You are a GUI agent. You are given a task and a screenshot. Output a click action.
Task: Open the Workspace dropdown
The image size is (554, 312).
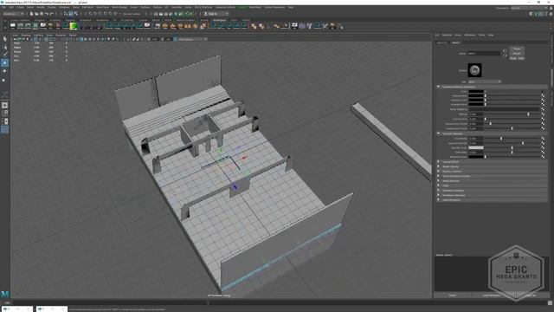click(530, 8)
